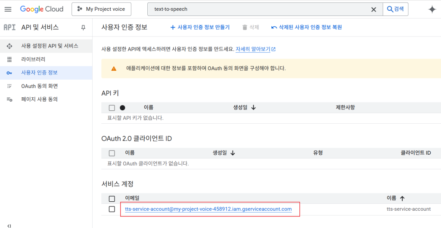
Task: Sort service accounts by 이름 arrow
Action: (402, 198)
